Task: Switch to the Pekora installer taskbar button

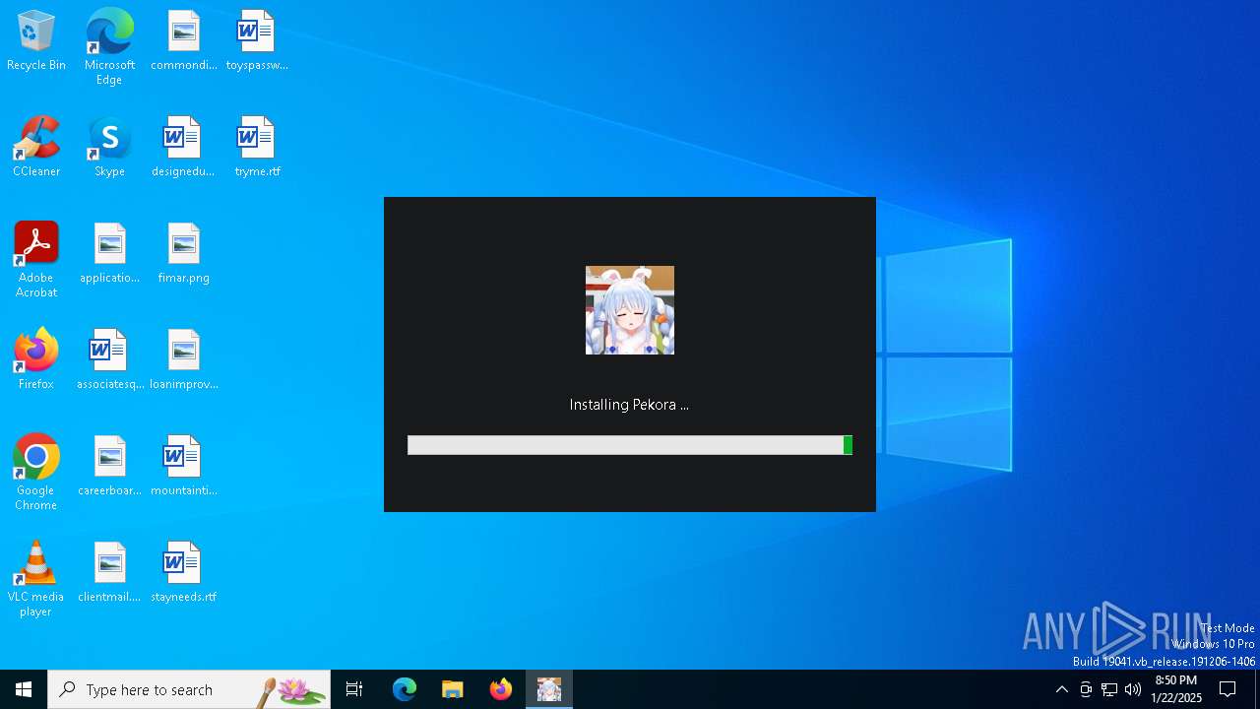Action: 549,689
